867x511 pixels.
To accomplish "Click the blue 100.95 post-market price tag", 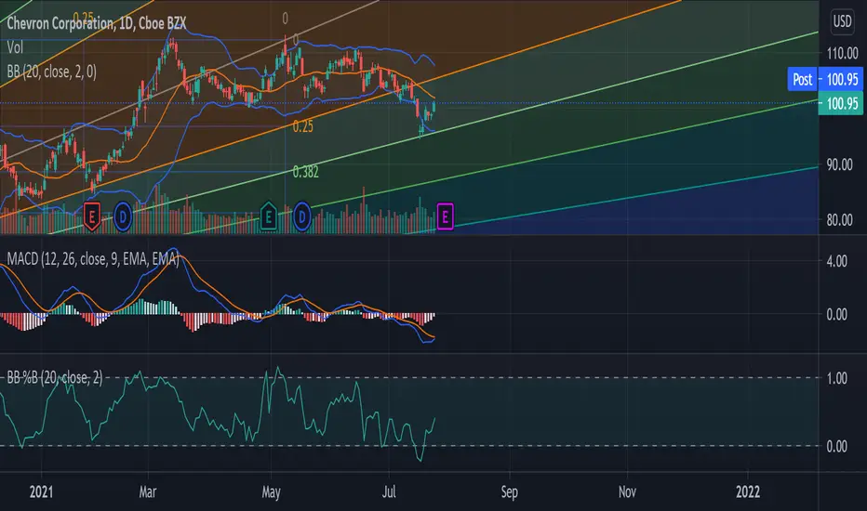I will tap(841, 80).
